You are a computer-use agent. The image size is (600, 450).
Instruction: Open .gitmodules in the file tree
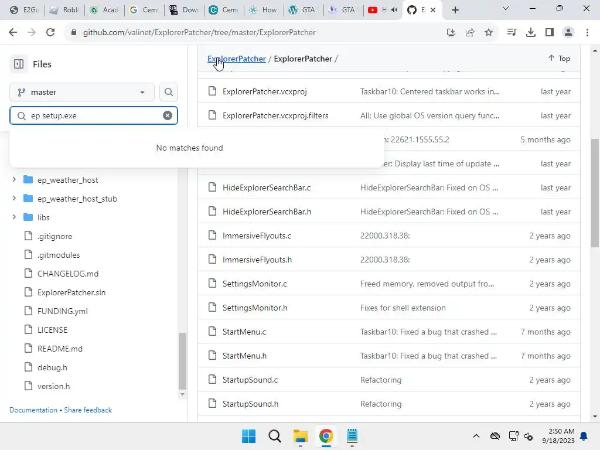[x=59, y=255]
